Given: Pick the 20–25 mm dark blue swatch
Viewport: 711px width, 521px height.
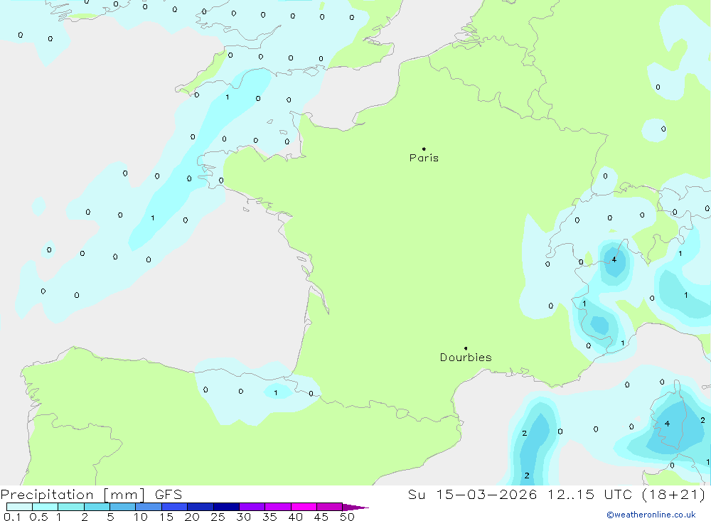Looking at the screenshot, I should click(201, 507).
